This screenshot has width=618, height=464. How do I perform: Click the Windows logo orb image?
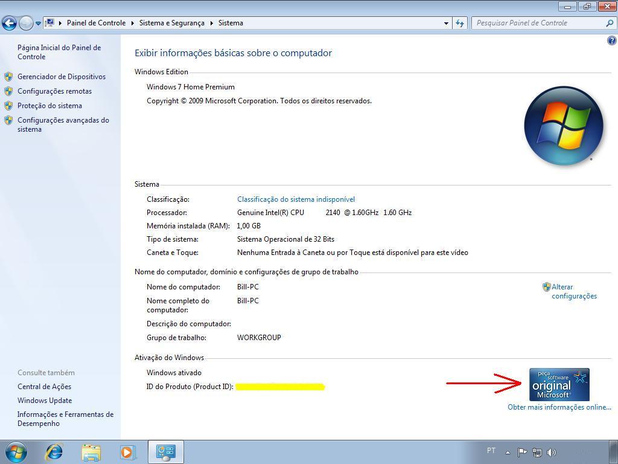[x=564, y=126]
